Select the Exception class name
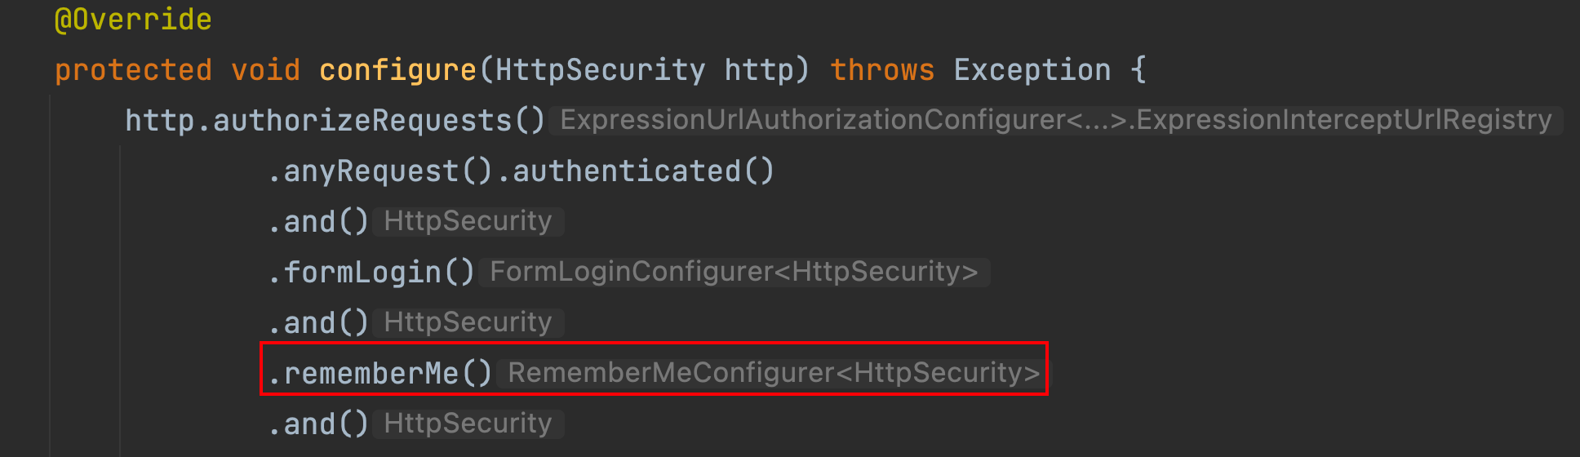 (x=1032, y=70)
